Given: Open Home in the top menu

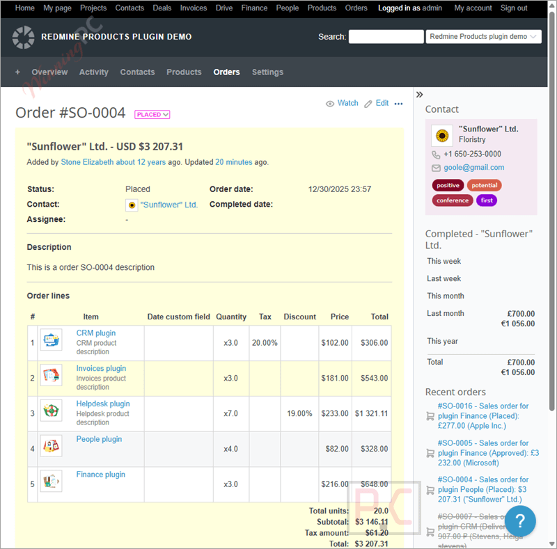Looking at the screenshot, I should tap(25, 8).
